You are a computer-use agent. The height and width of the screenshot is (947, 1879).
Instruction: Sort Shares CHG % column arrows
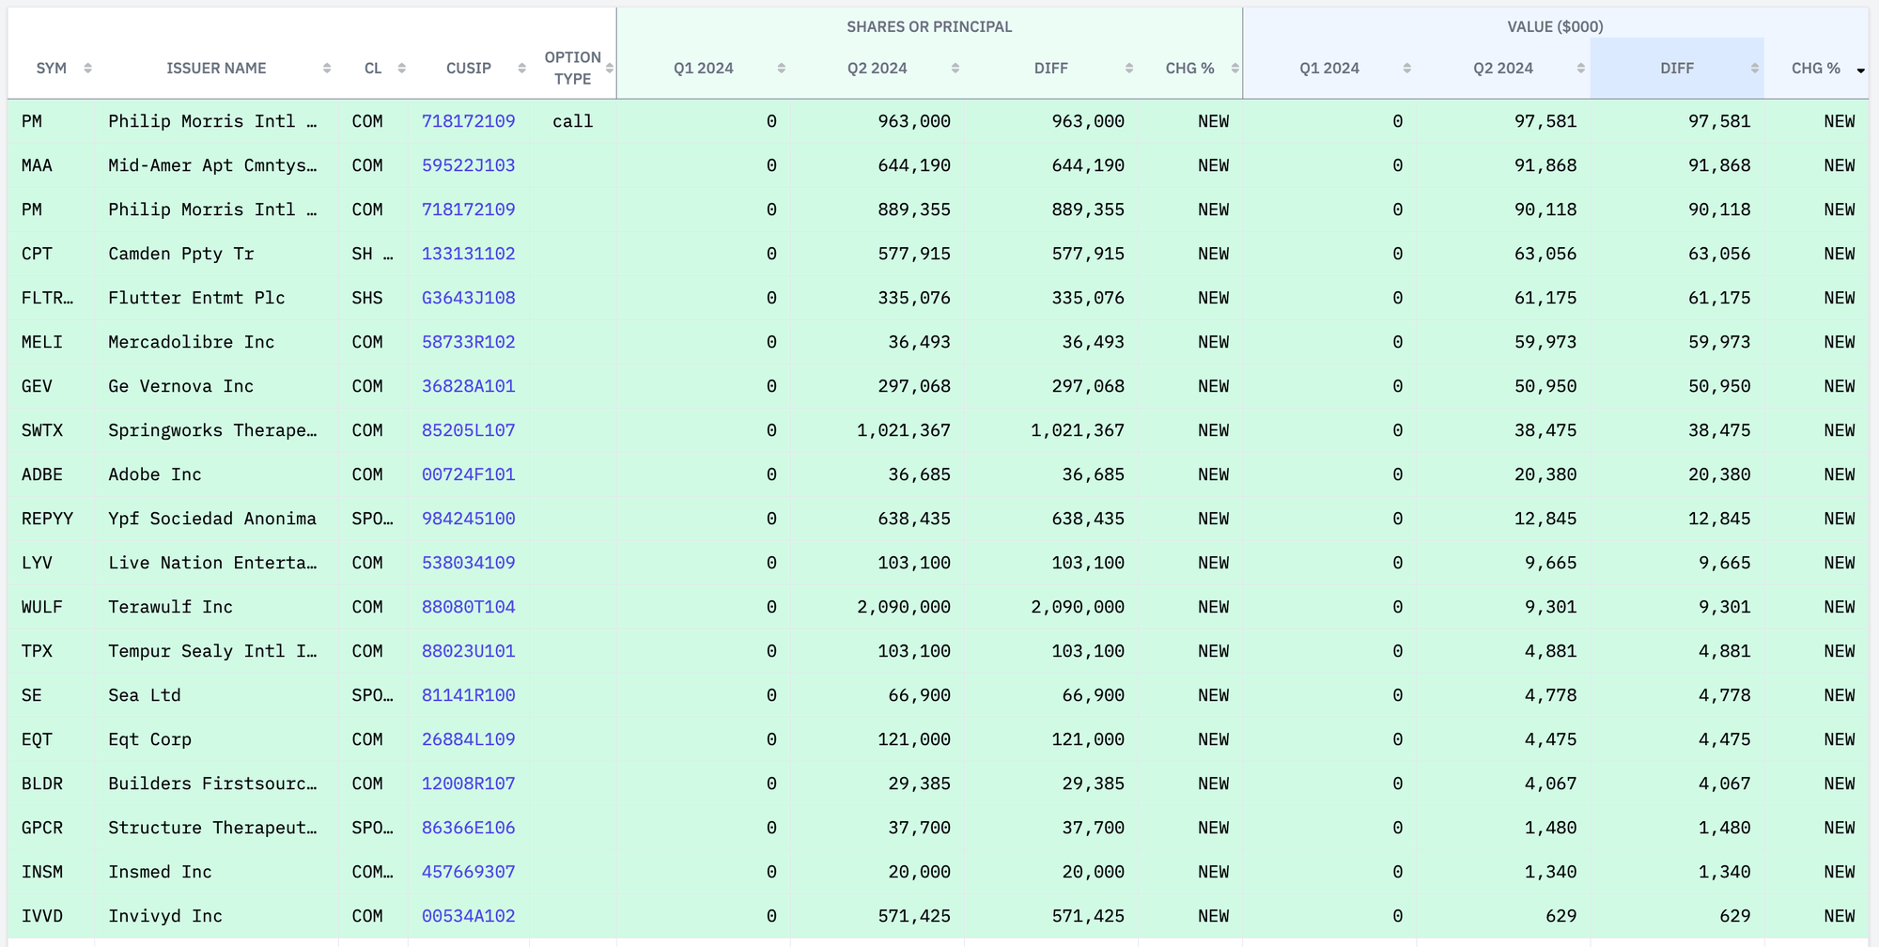click(x=1235, y=69)
